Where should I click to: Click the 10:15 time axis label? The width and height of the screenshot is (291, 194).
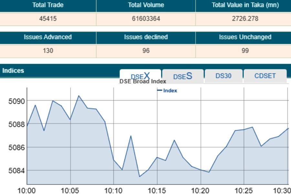tap(157, 190)
